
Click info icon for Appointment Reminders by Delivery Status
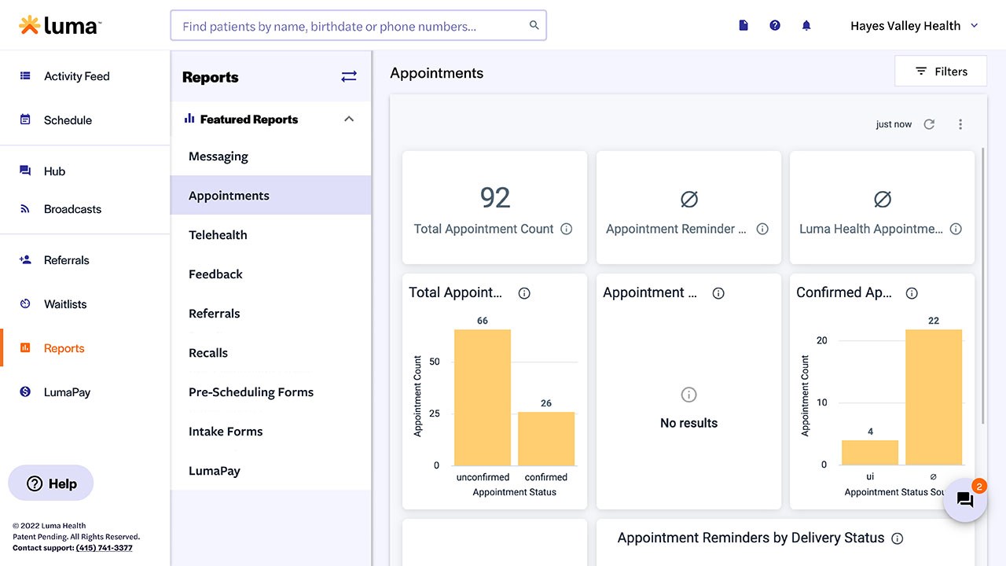(x=898, y=538)
